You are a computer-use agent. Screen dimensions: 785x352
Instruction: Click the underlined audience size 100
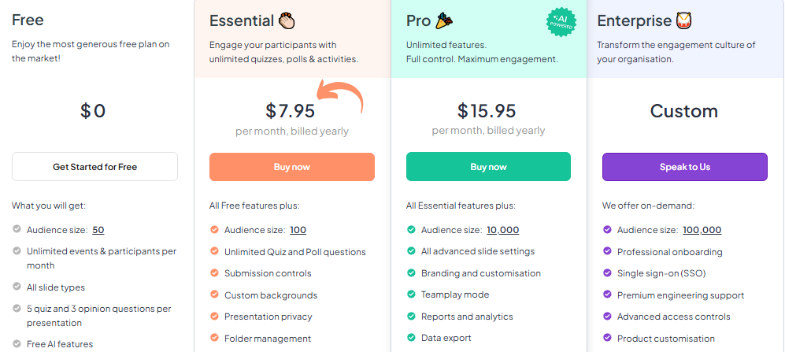pos(298,230)
